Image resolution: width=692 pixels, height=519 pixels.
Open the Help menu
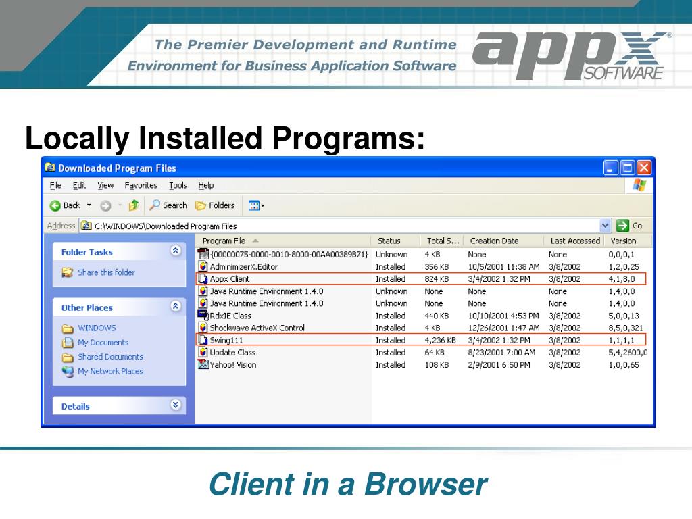pyautogui.click(x=205, y=185)
